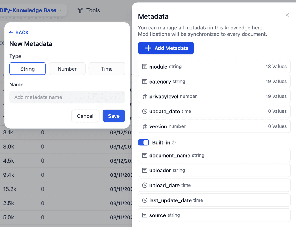Open the Dify-Knowledge Base dropdown

pyautogui.click(x=32, y=10)
